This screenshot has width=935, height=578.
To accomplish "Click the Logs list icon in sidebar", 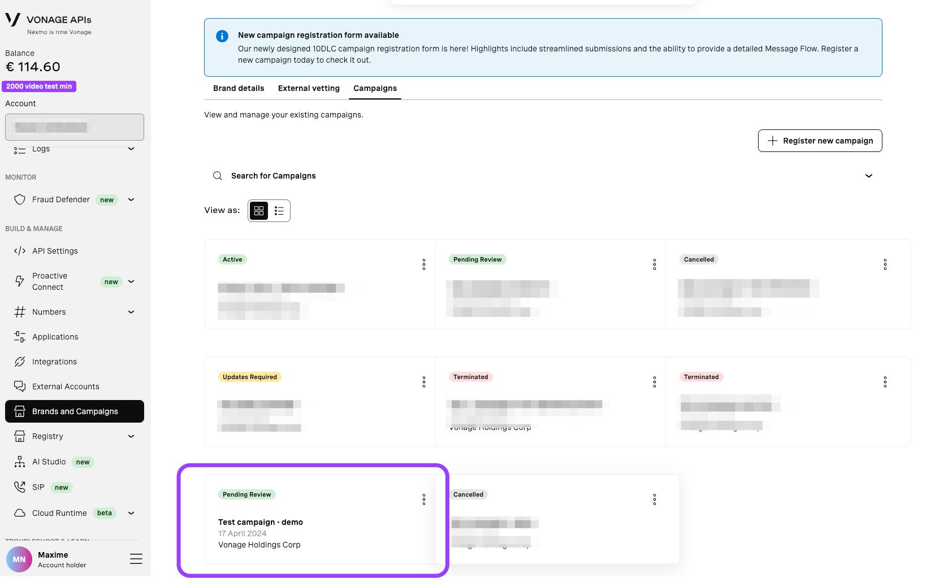I will click(20, 149).
